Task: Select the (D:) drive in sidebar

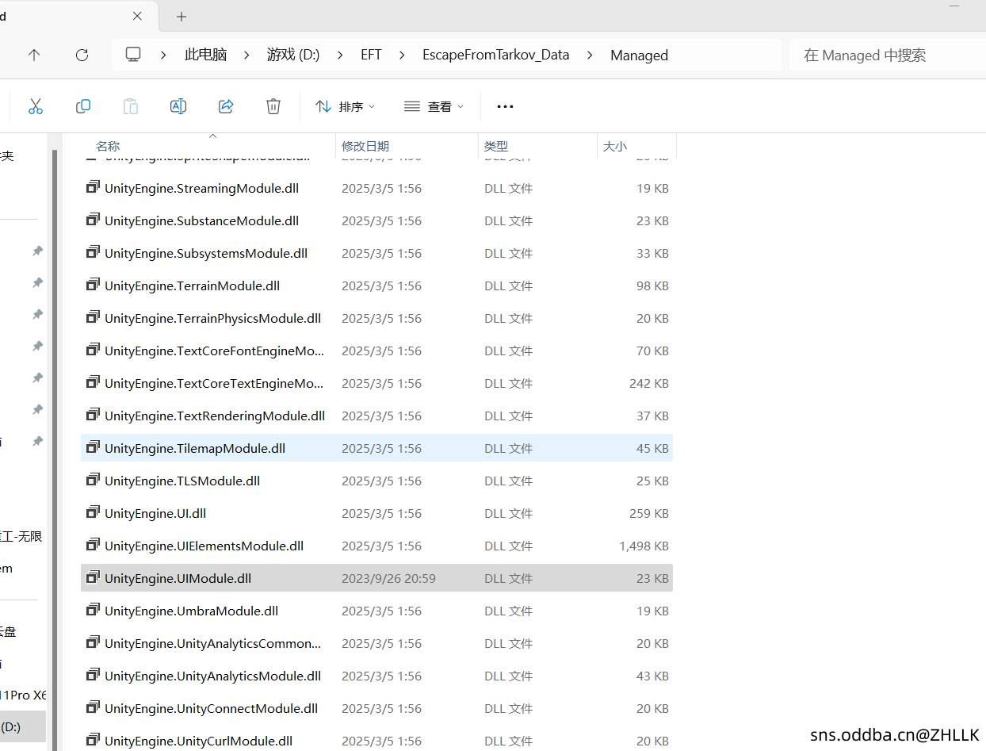Action: tap(22, 726)
